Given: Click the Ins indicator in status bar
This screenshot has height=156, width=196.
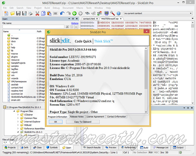Looking at the screenshot, I should tap(162, 153).
